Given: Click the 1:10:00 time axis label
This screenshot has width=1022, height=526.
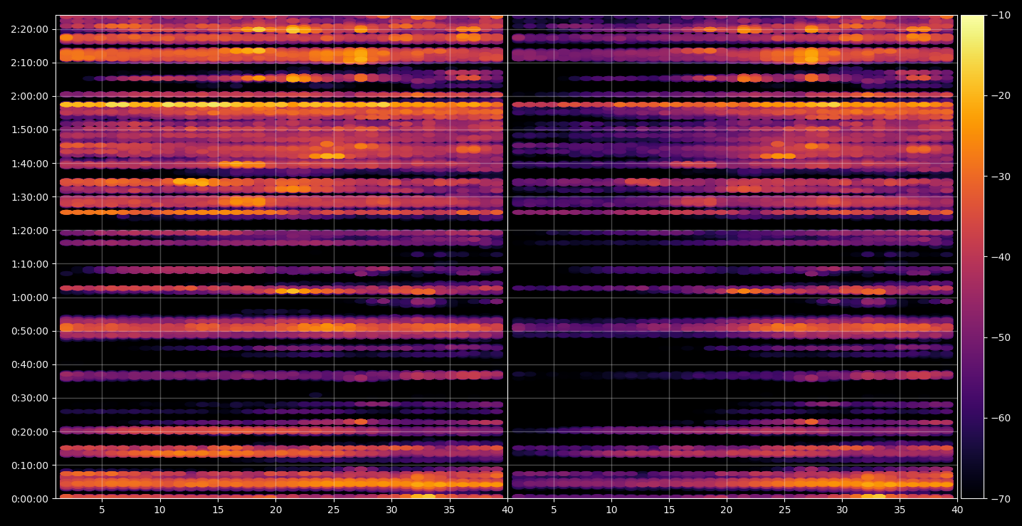Looking at the screenshot, I should [x=30, y=264].
